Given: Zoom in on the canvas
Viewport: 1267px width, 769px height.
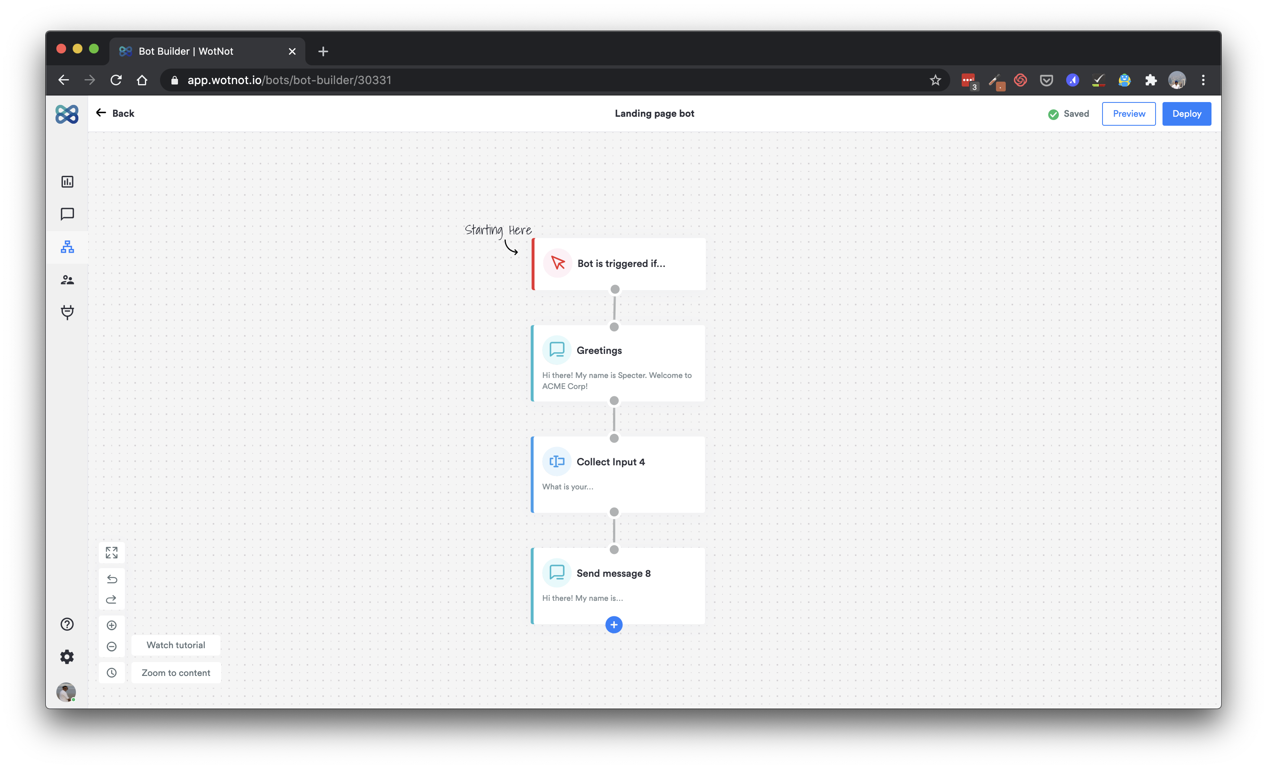Looking at the screenshot, I should click(x=111, y=625).
